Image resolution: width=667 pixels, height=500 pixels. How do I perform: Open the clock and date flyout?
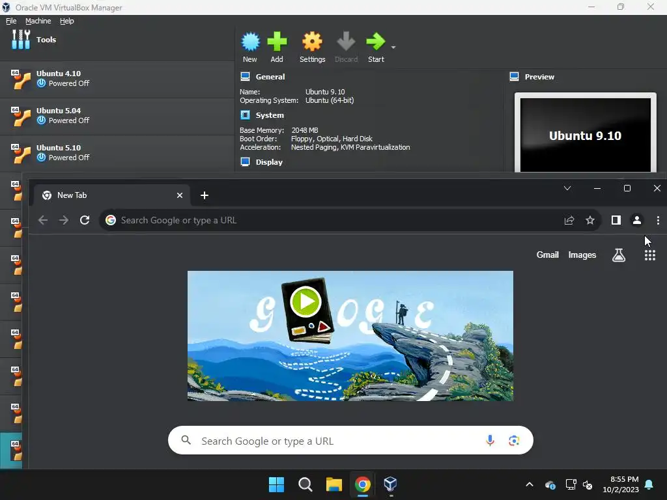pos(621,484)
